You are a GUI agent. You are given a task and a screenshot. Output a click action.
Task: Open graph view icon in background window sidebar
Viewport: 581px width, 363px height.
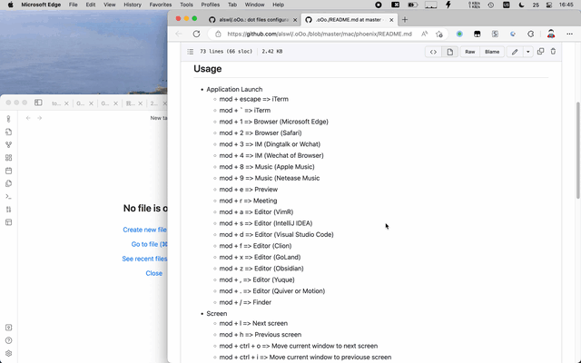tap(9, 145)
